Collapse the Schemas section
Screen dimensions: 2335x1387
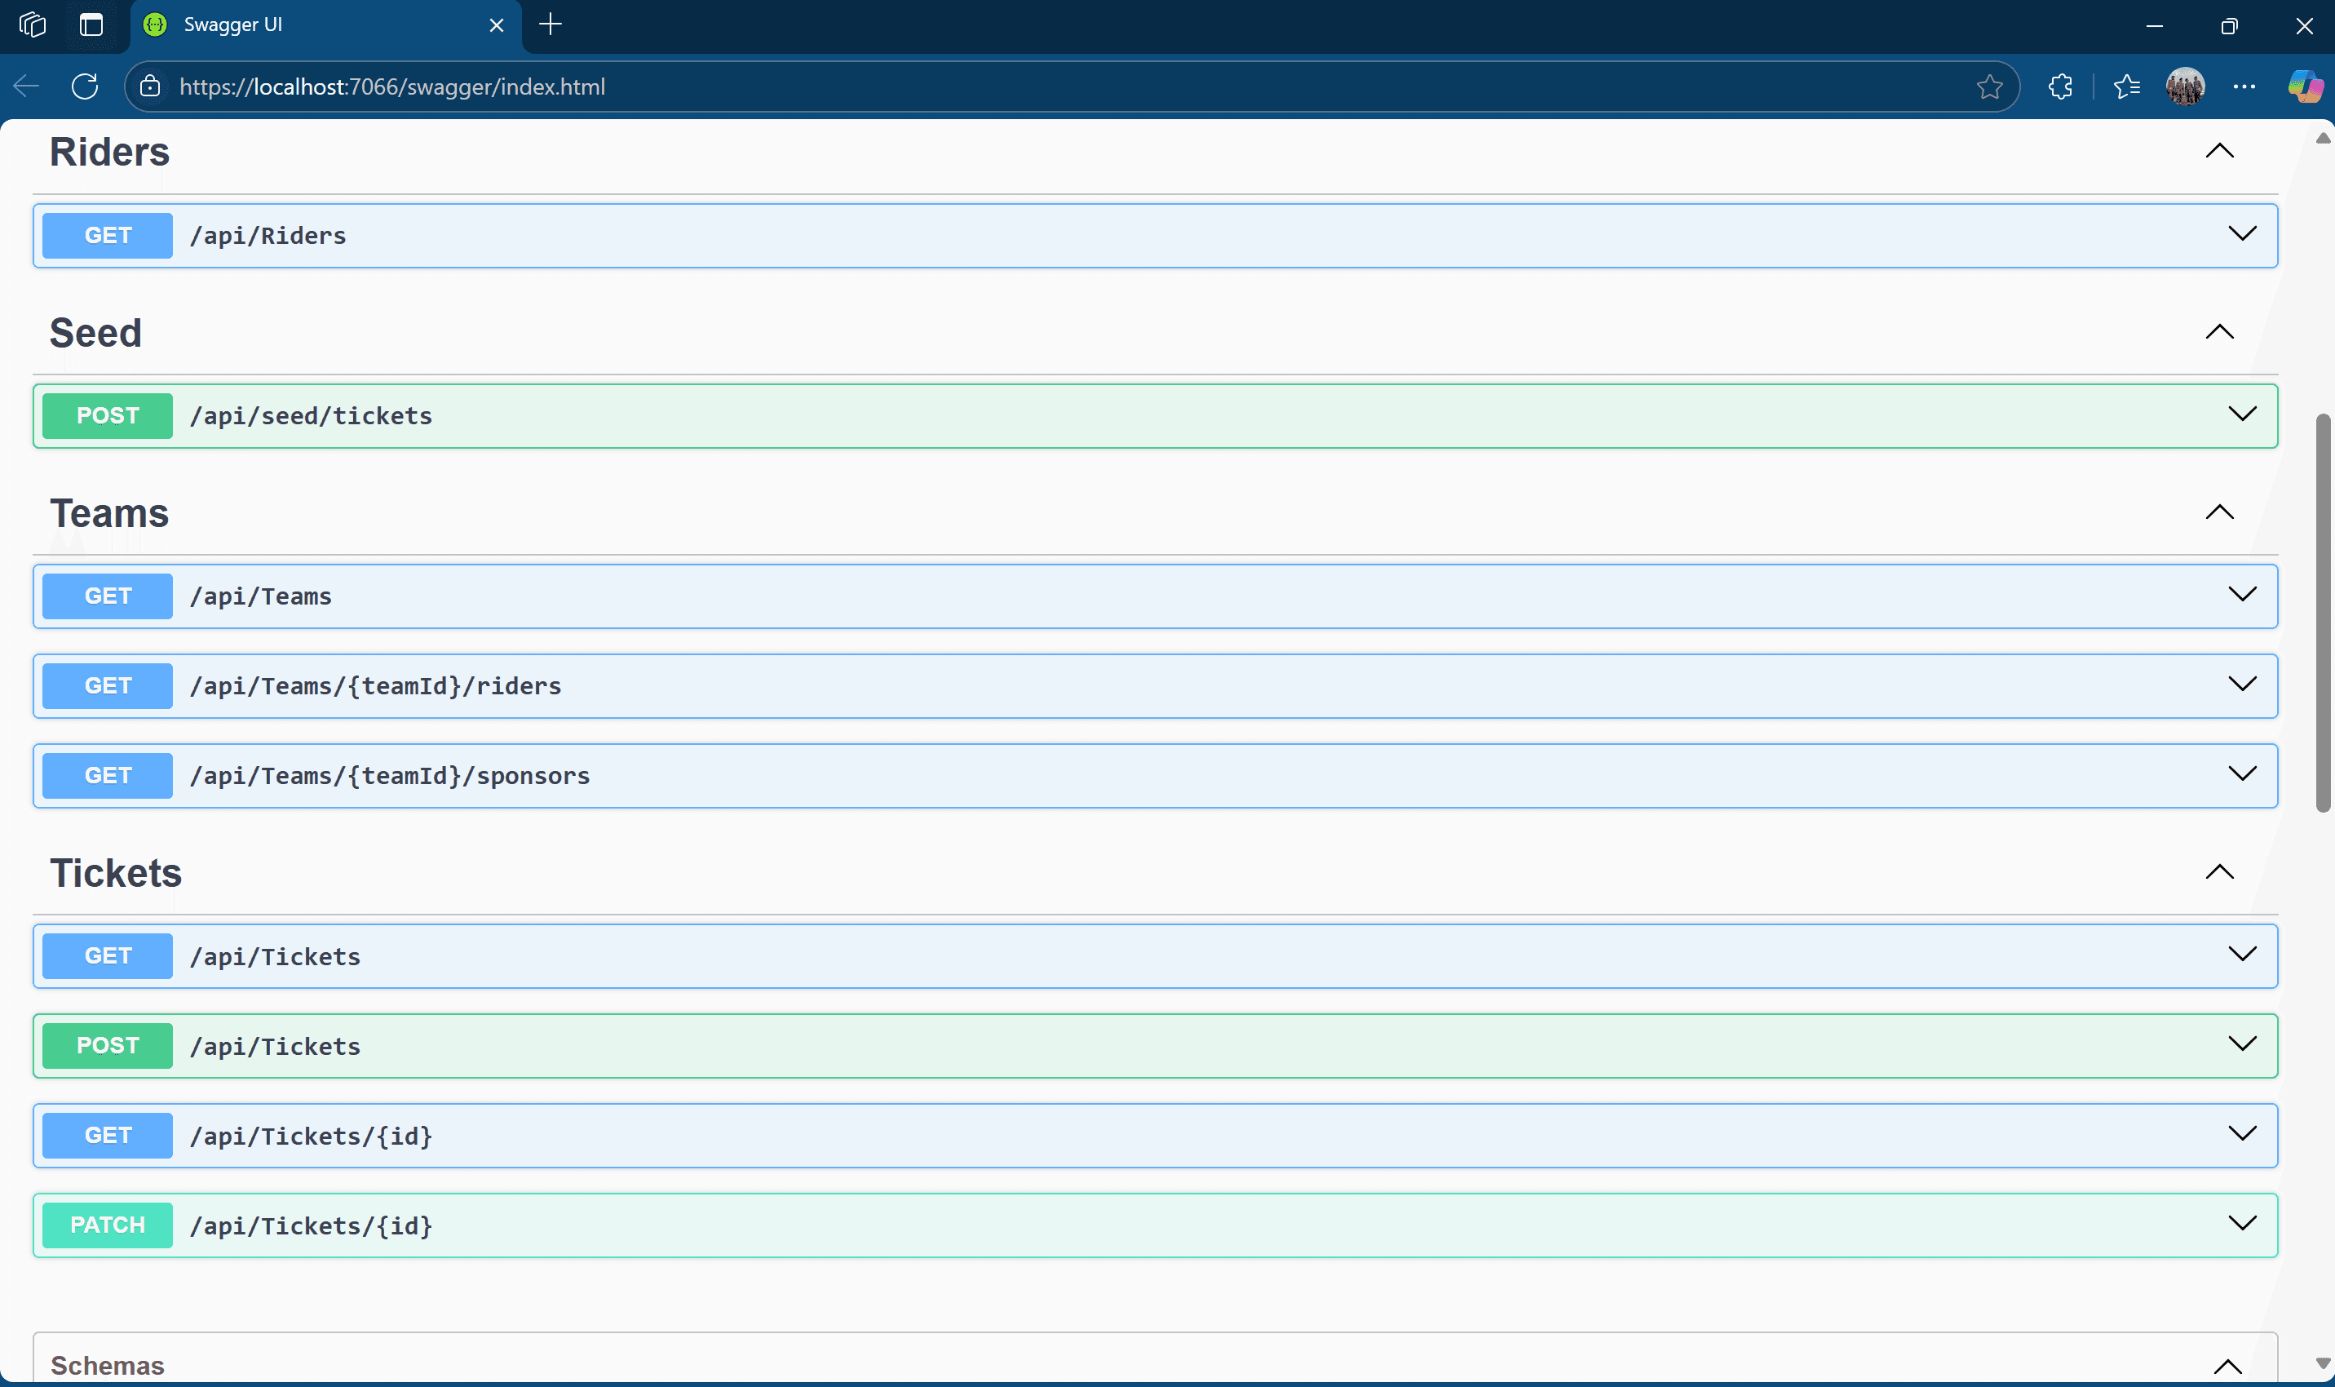2227,1367
